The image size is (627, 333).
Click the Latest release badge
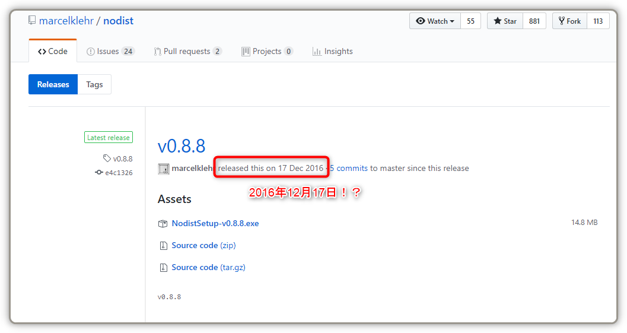point(109,137)
